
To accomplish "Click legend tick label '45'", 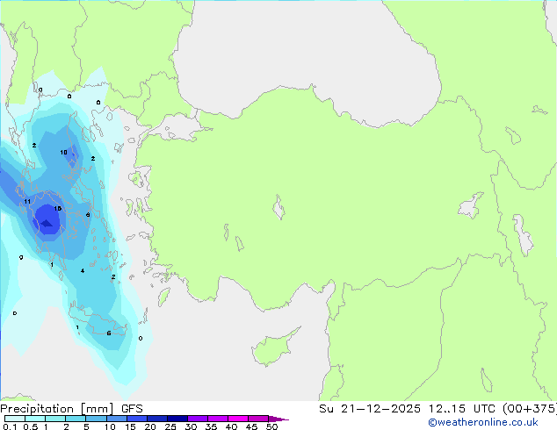I will (x=251, y=426).
